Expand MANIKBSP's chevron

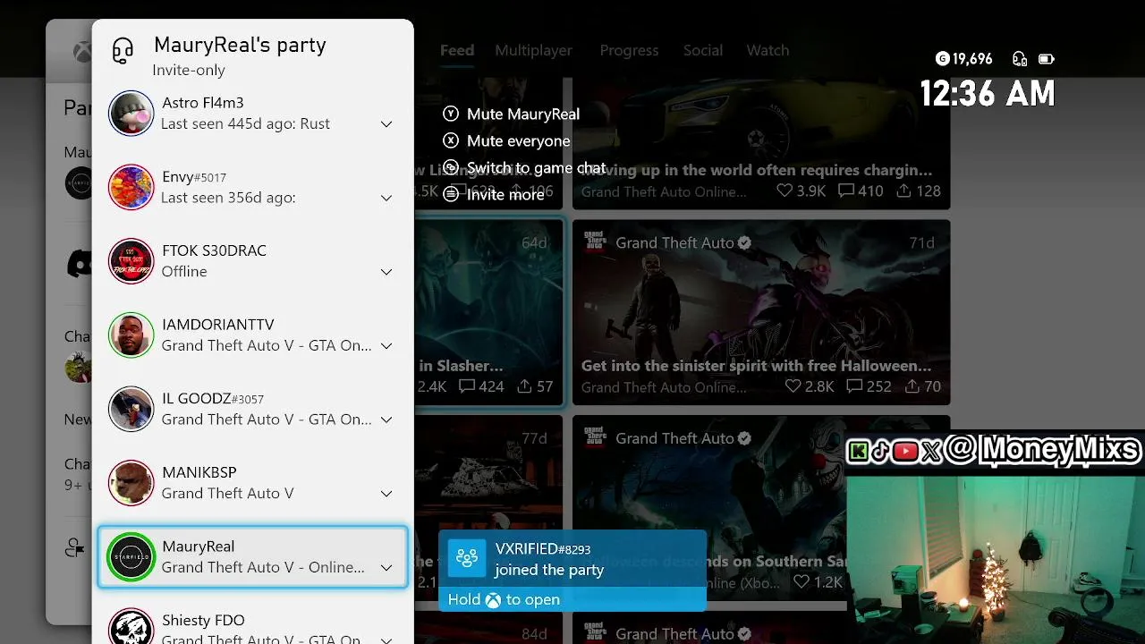[x=386, y=494]
